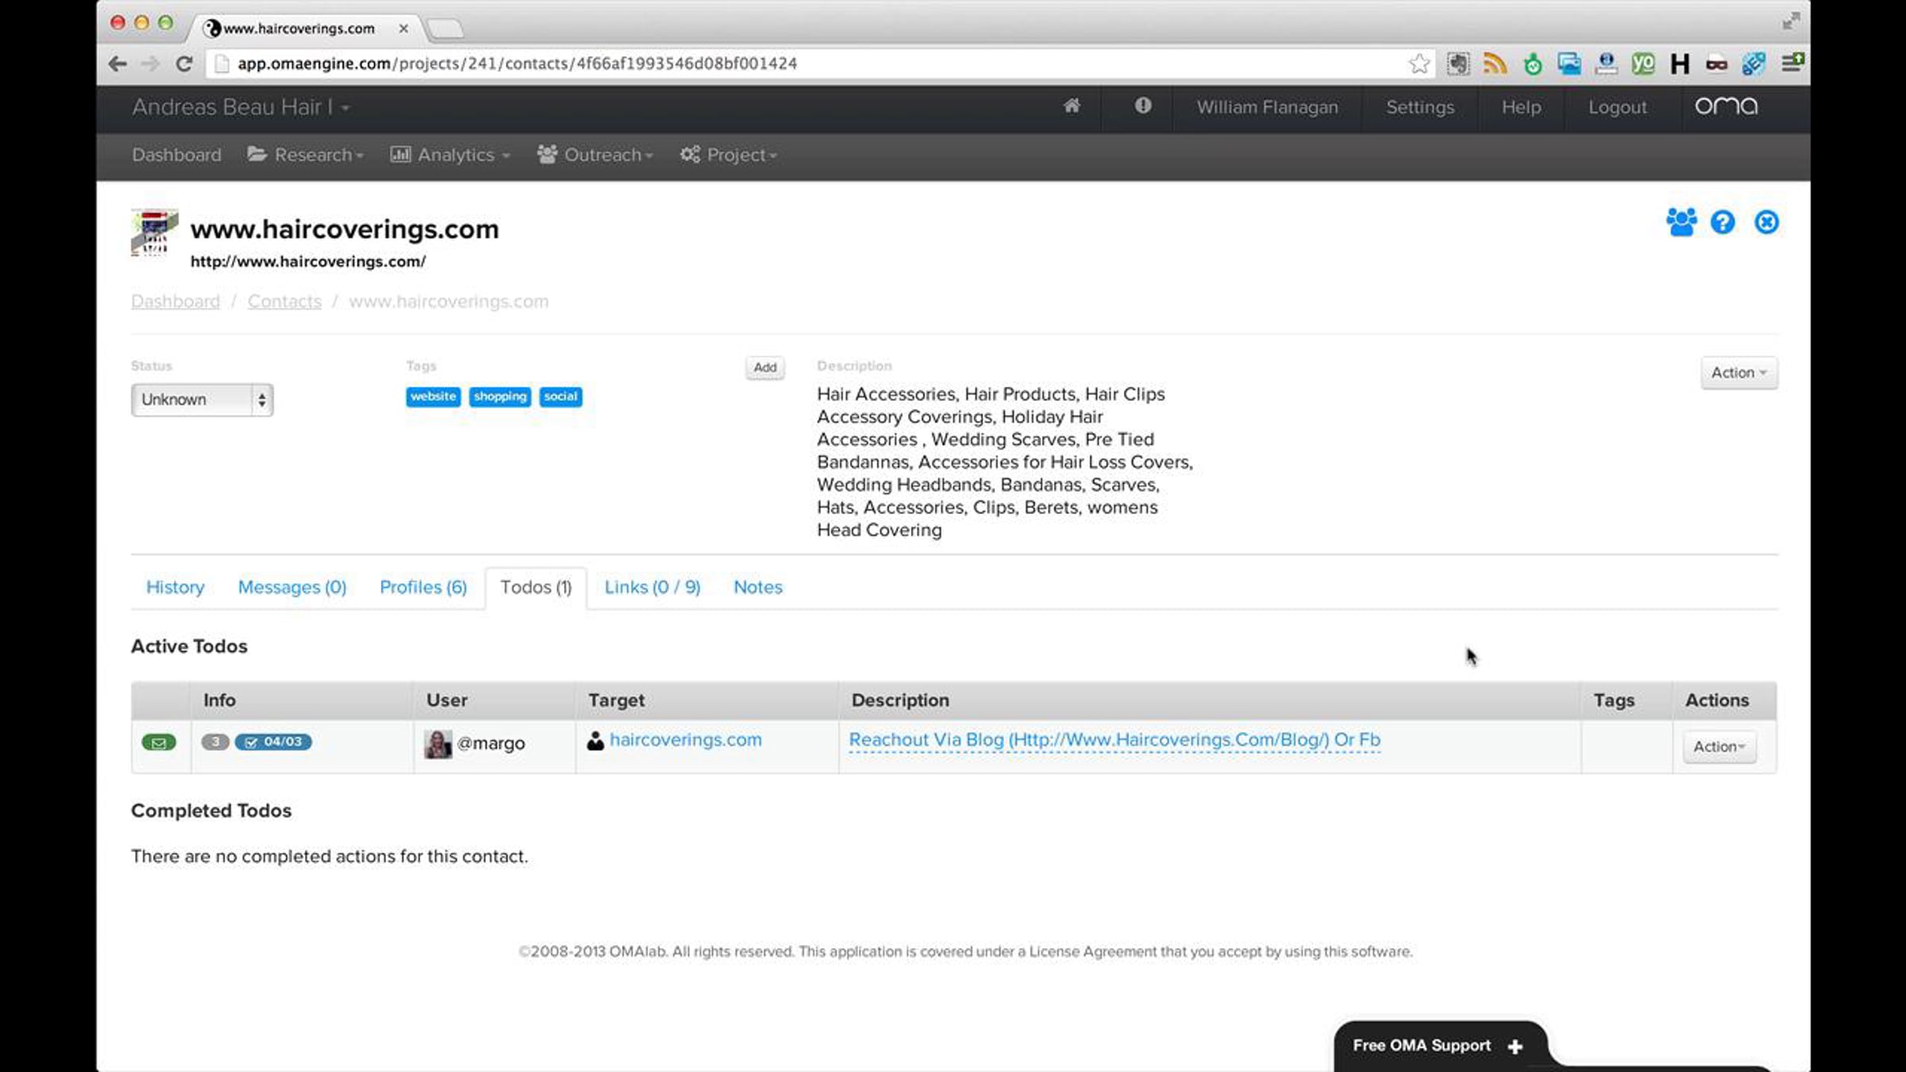The width and height of the screenshot is (1906, 1072).
Task: Toggle the 04/03 due date checkbox badge
Action: (273, 742)
